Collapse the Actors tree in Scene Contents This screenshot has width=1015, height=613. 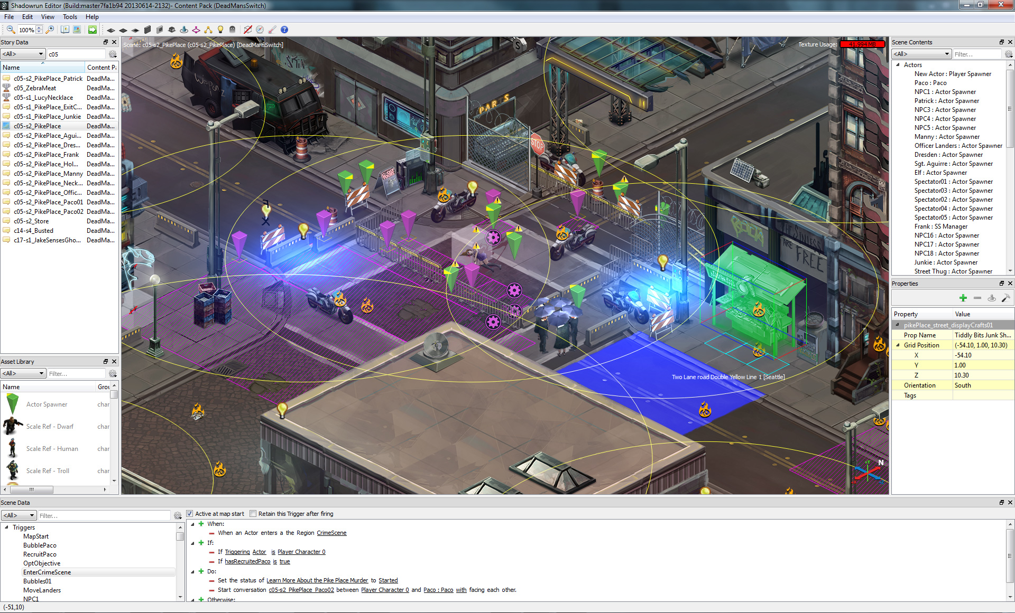pyautogui.click(x=898, y=65)
